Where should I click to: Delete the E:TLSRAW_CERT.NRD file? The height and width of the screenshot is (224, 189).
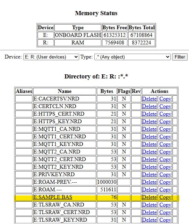click(x=149, y=212)
